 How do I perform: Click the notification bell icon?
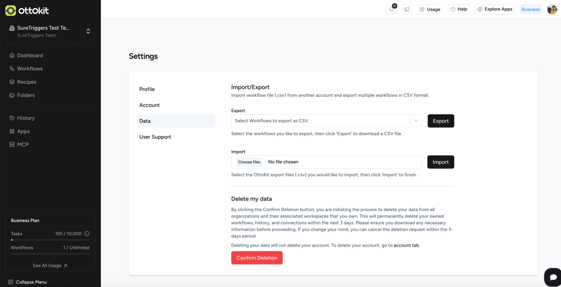pyautogui.click(x=392, y=9)
